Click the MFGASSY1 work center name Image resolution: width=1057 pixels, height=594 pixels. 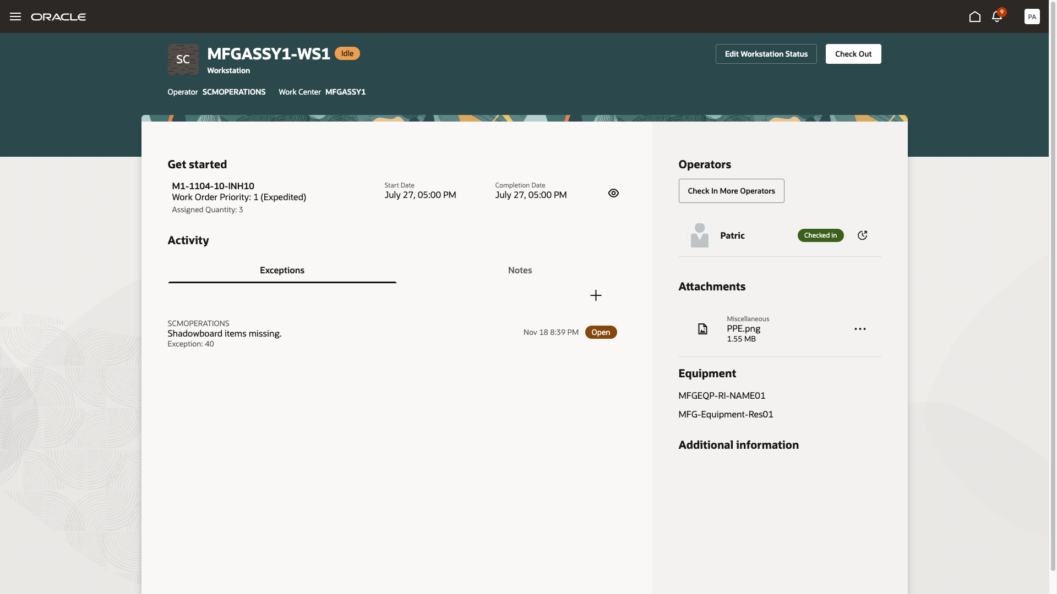click(345, 92)
